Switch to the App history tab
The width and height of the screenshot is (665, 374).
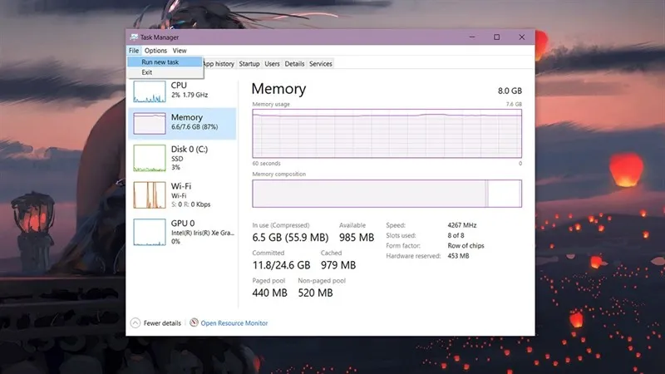(x=219, y=64)
